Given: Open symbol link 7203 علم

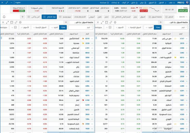Looking at the screenshot, I should click(x=182, y=62).
